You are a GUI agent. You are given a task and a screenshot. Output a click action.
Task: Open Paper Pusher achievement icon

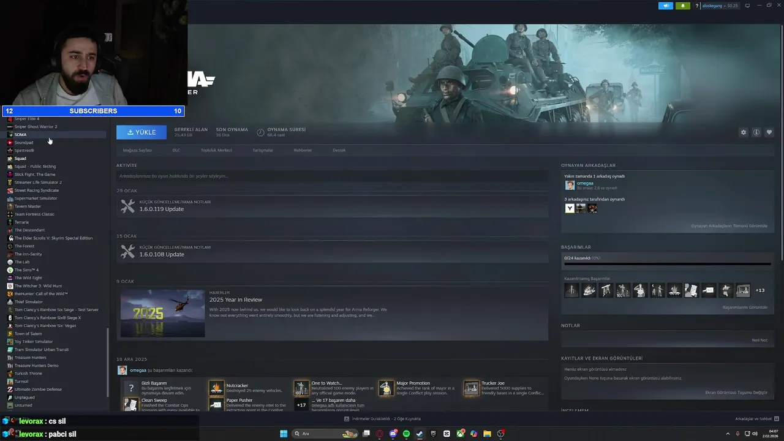tap(216, 404)
